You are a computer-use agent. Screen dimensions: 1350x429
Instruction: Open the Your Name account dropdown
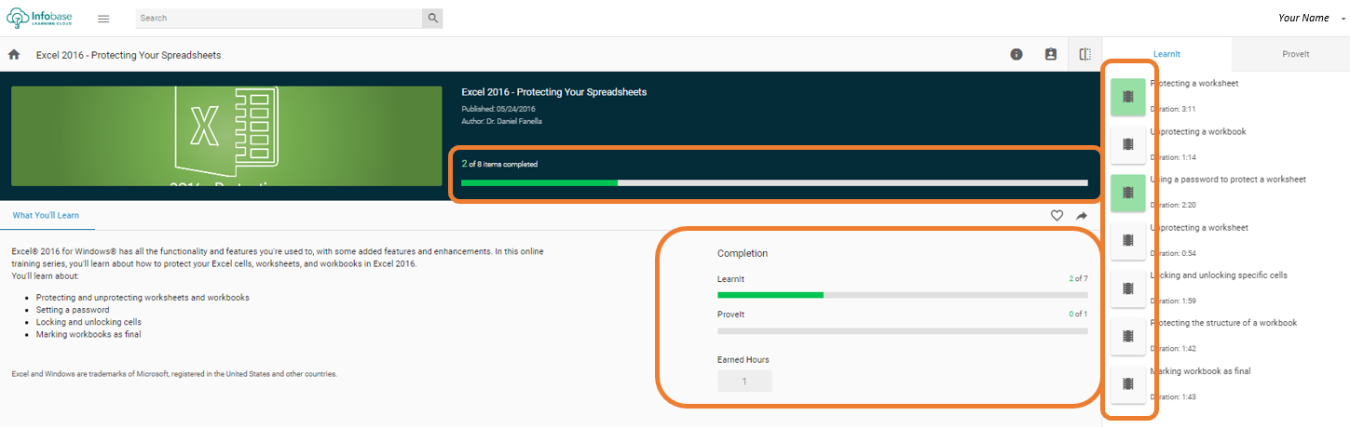(x=1310, y=18)
